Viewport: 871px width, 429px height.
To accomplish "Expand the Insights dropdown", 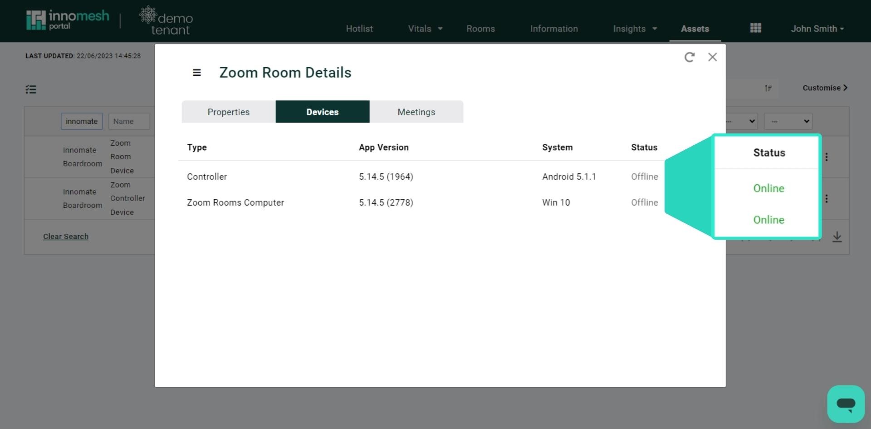I will point(635,29).
